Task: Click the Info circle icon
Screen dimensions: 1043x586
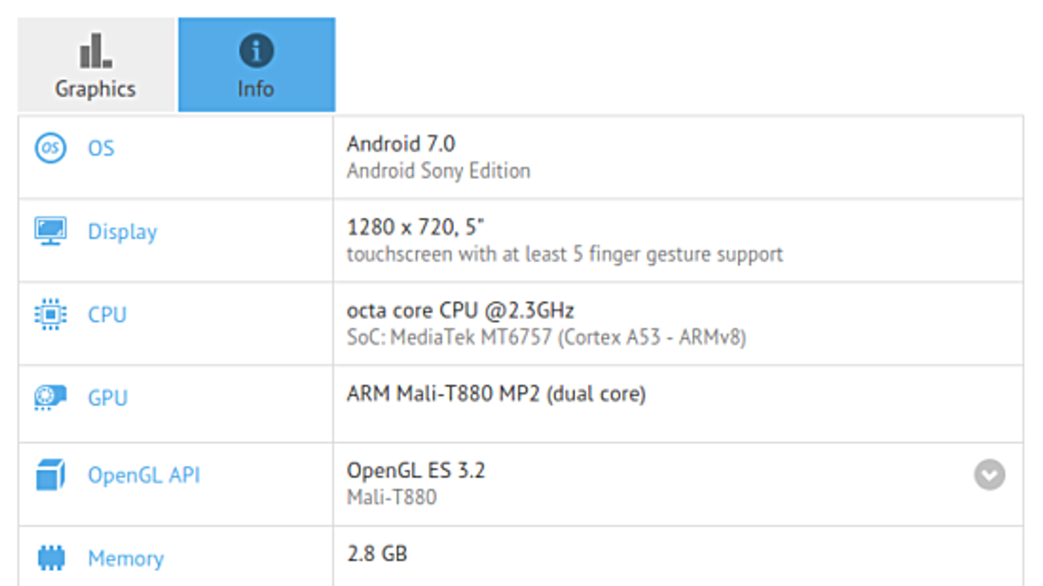Action: [256, 51]
